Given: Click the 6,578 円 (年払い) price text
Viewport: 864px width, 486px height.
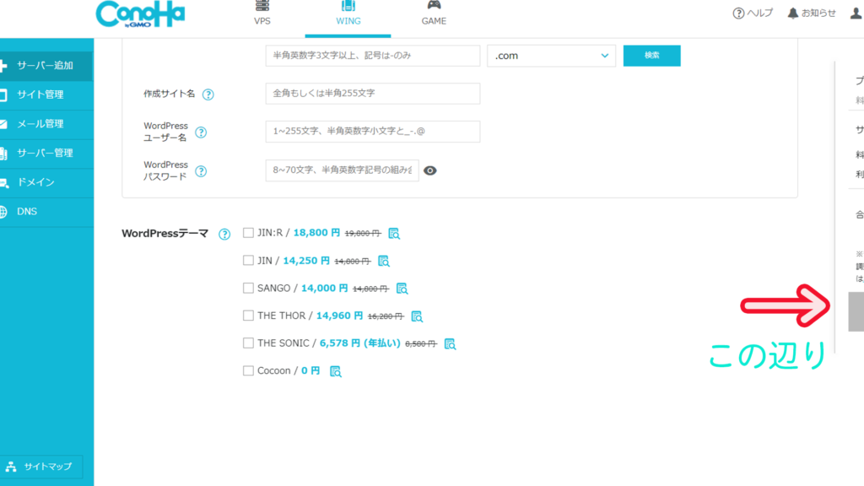Looking at the screenshot, I should pos(359,343).
